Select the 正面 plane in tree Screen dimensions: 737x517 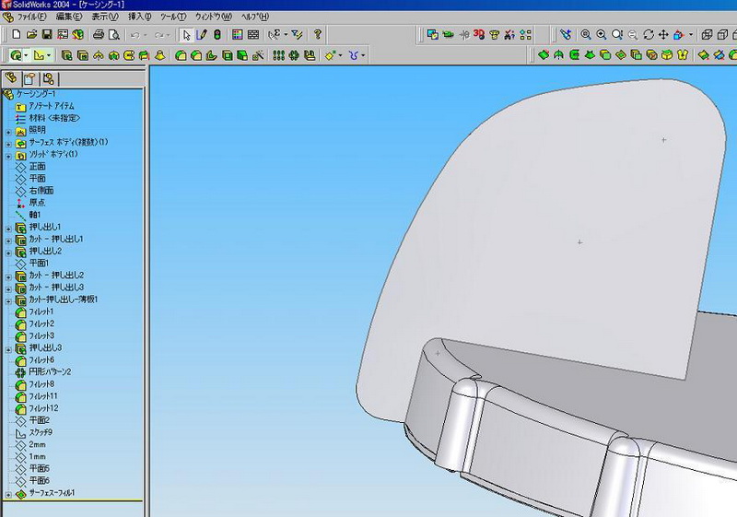coord(37,167)
